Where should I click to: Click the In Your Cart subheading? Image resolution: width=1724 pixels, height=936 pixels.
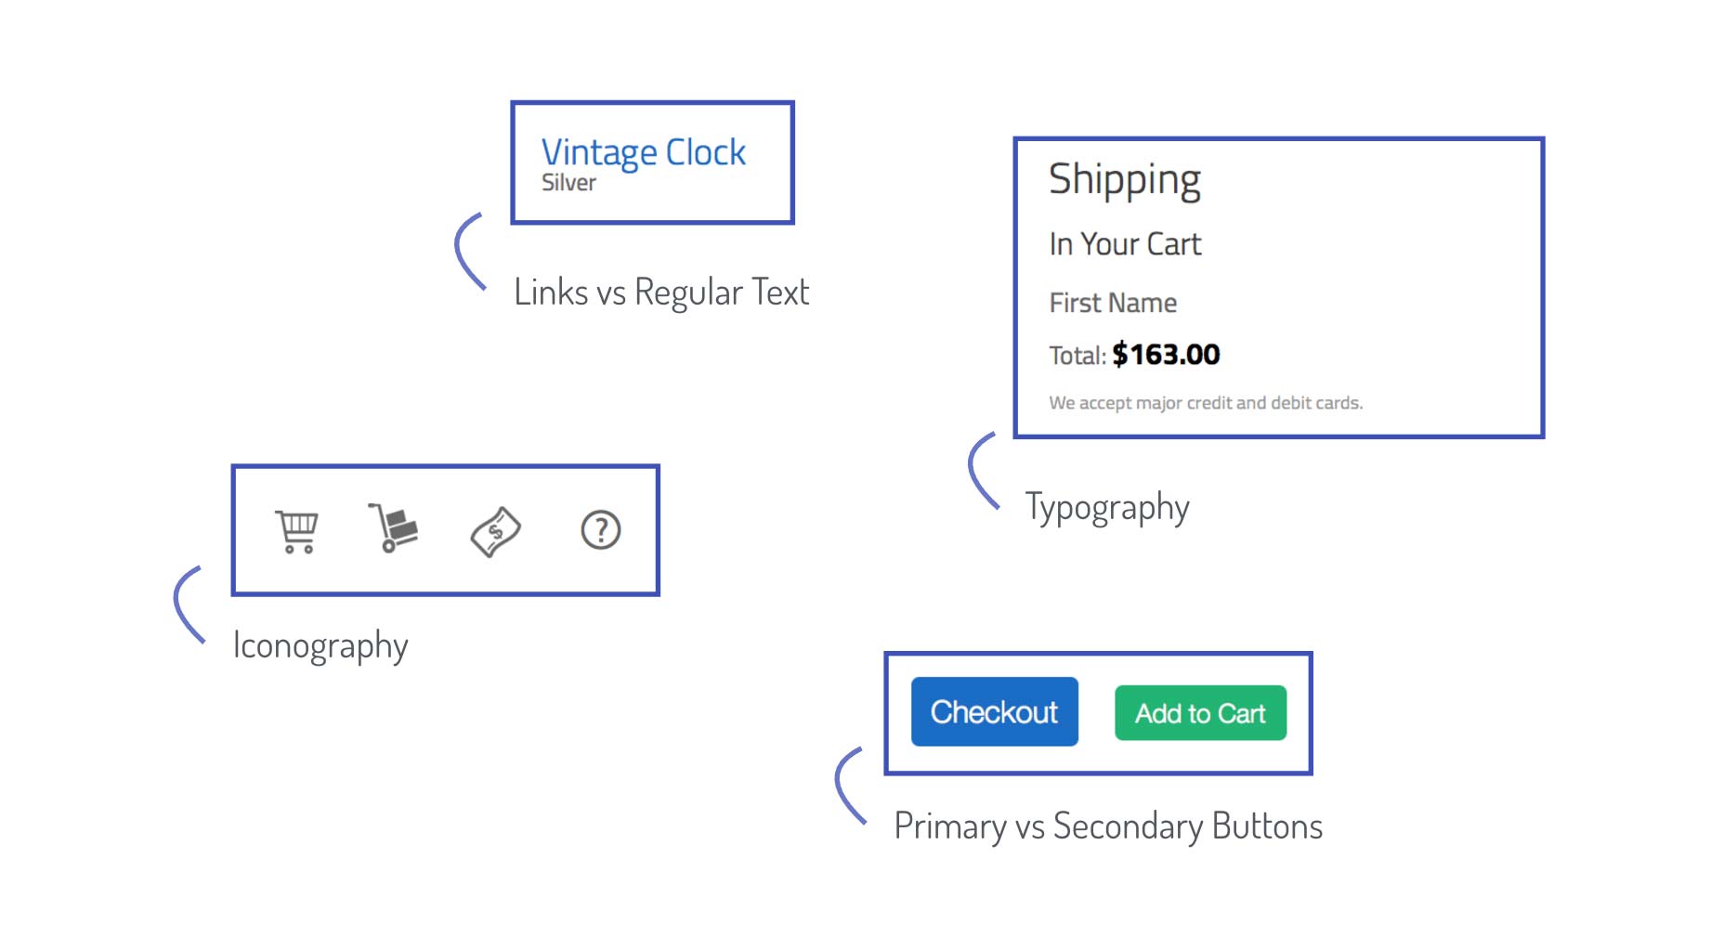(x=1125, y=244)
